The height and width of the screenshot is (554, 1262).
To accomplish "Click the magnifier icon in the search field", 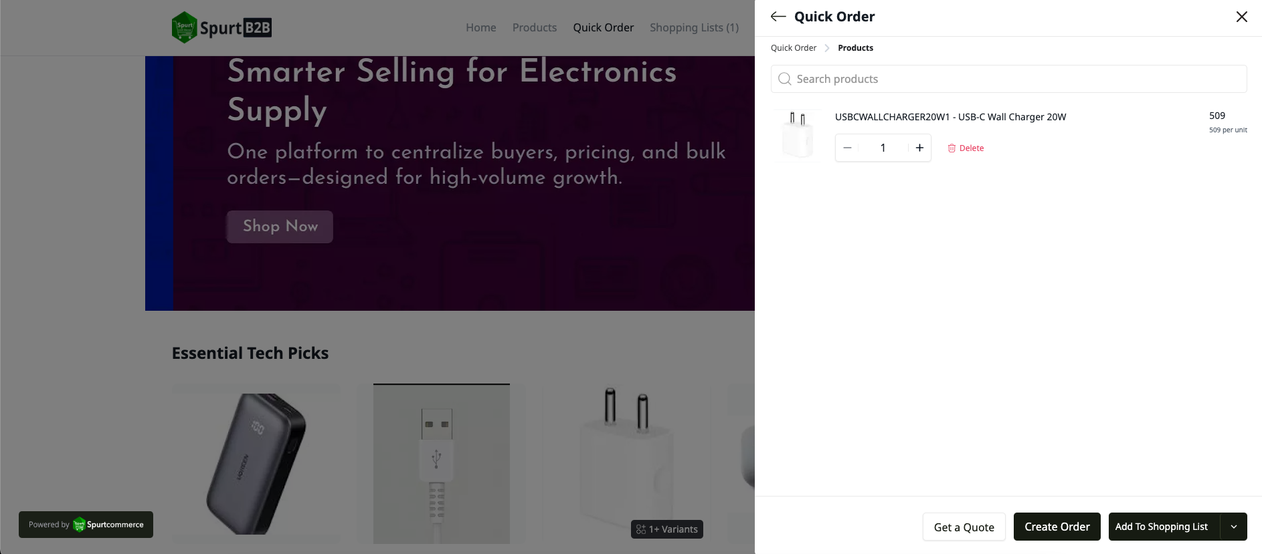I will [784, 79].
